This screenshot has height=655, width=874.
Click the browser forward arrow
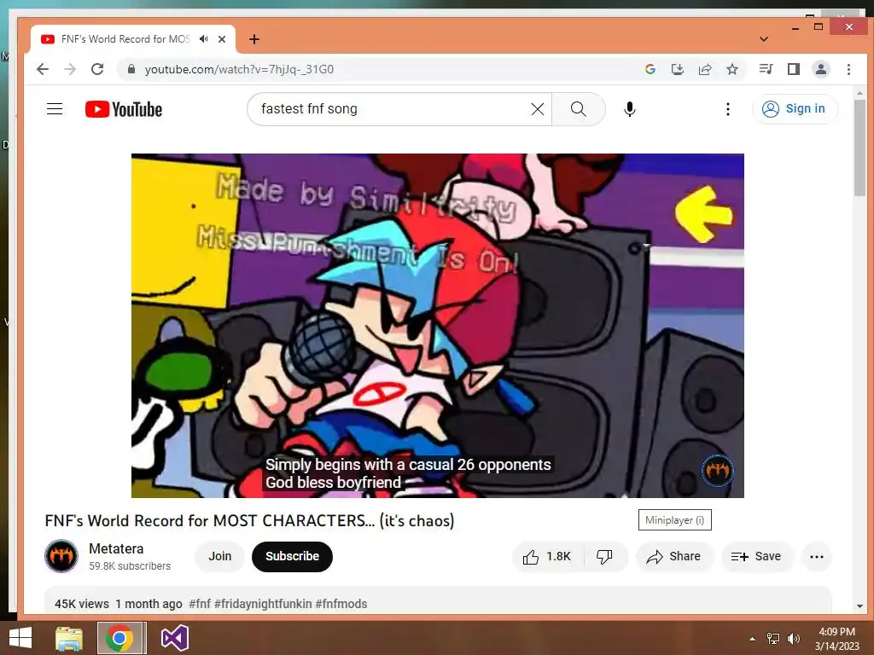(70, 69)
